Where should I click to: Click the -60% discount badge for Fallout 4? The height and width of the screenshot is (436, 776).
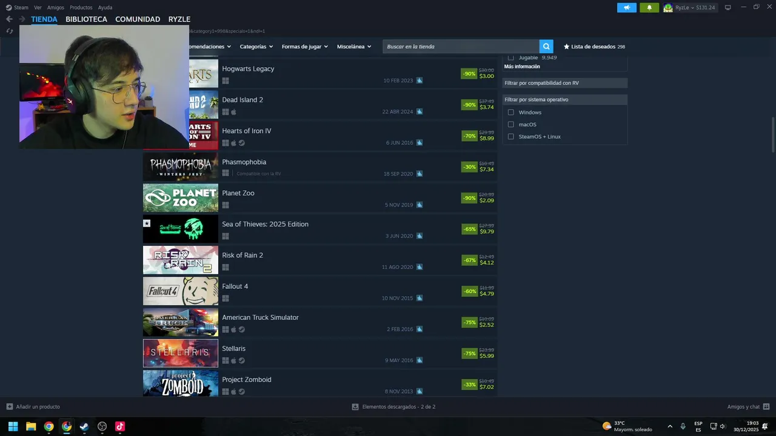click(470, 291)
